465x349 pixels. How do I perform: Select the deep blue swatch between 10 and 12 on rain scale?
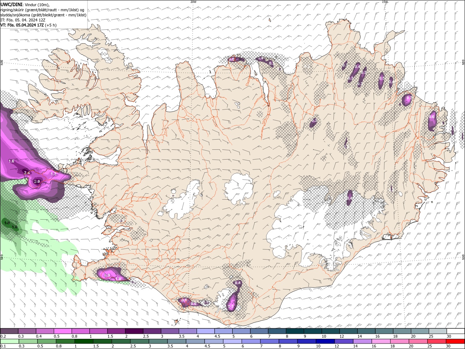click(324, 341)
